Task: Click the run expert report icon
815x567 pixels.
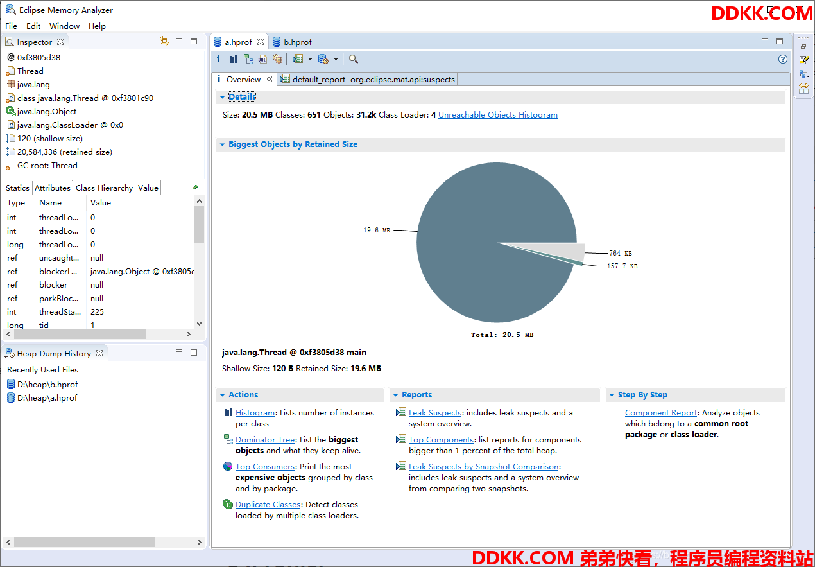Action: tap(297, 59)
